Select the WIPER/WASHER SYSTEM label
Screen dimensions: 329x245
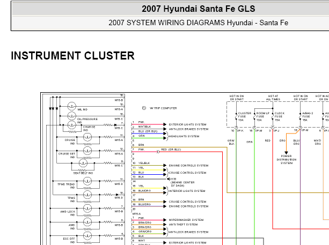tap(186, 220)
